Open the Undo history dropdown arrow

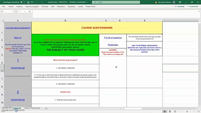point(34,2)
